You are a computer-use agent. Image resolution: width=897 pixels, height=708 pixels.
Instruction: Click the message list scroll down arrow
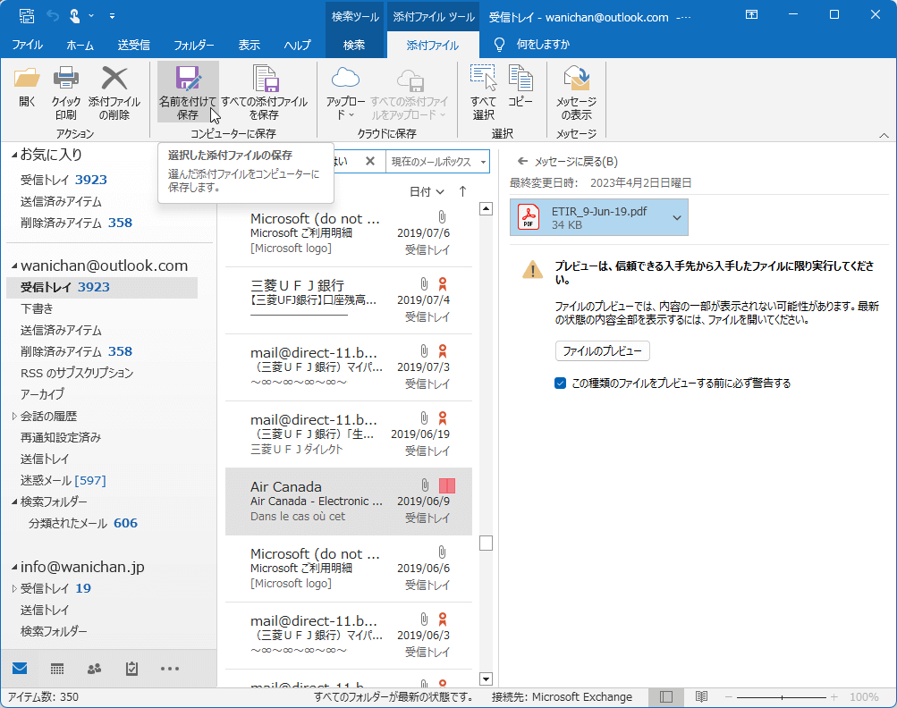(486, 679)
